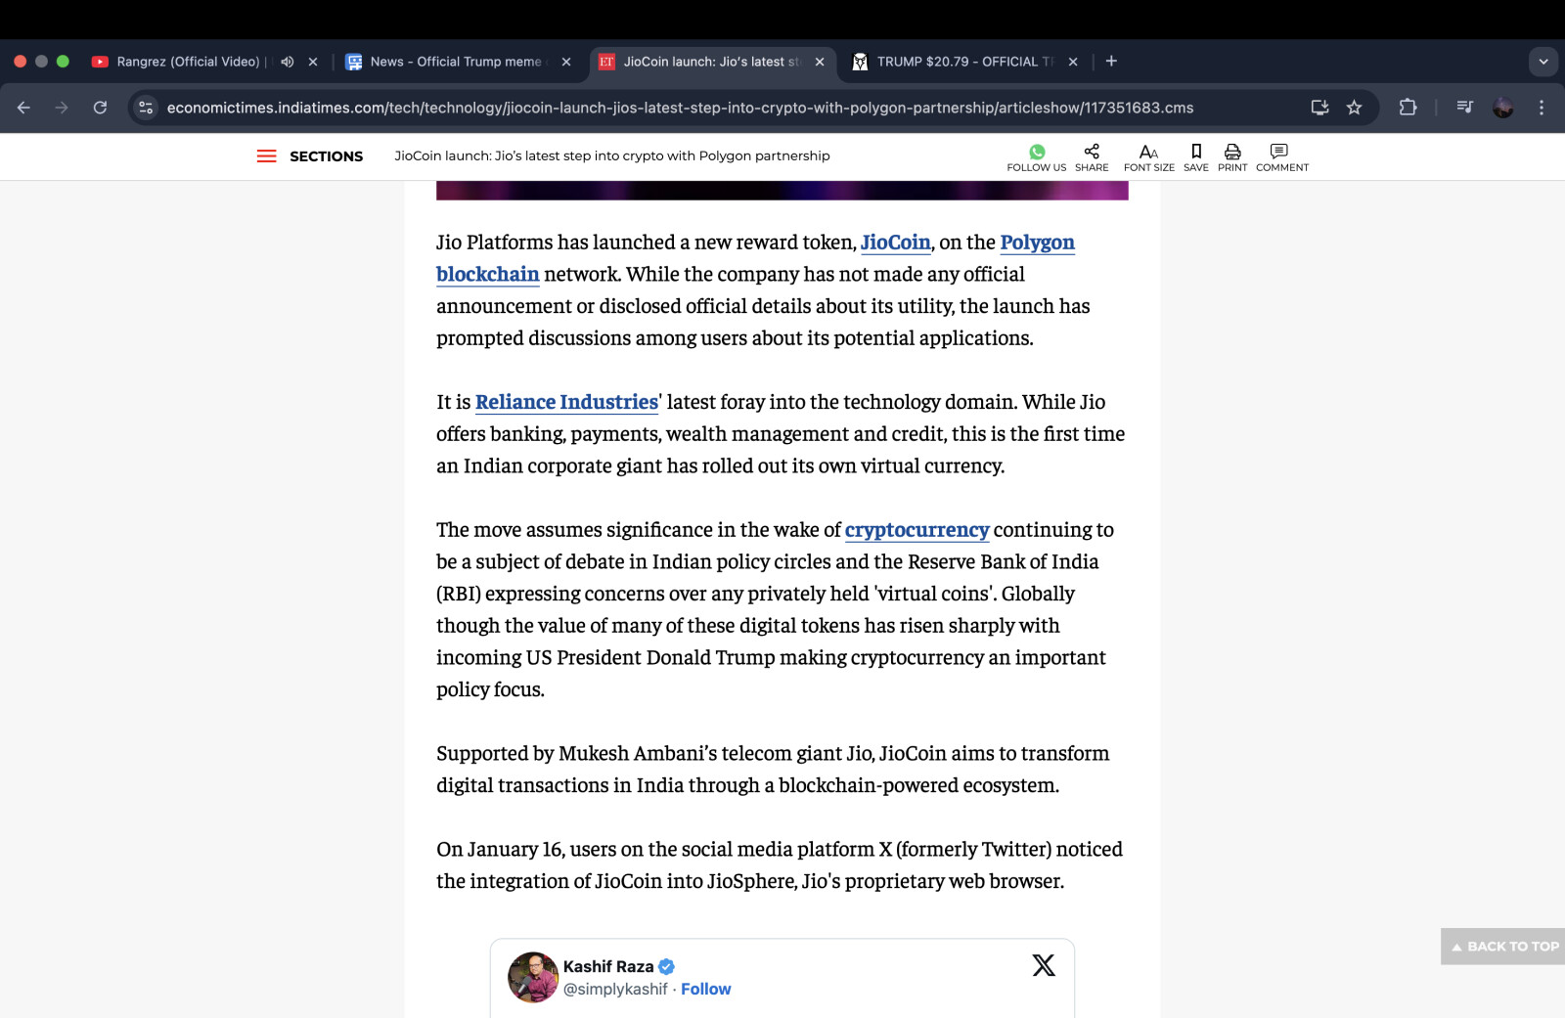Viewport: 1565px width, 1018px height.
Task: Open Chrome extensions puzzle icon
Action: (1408, 108)
